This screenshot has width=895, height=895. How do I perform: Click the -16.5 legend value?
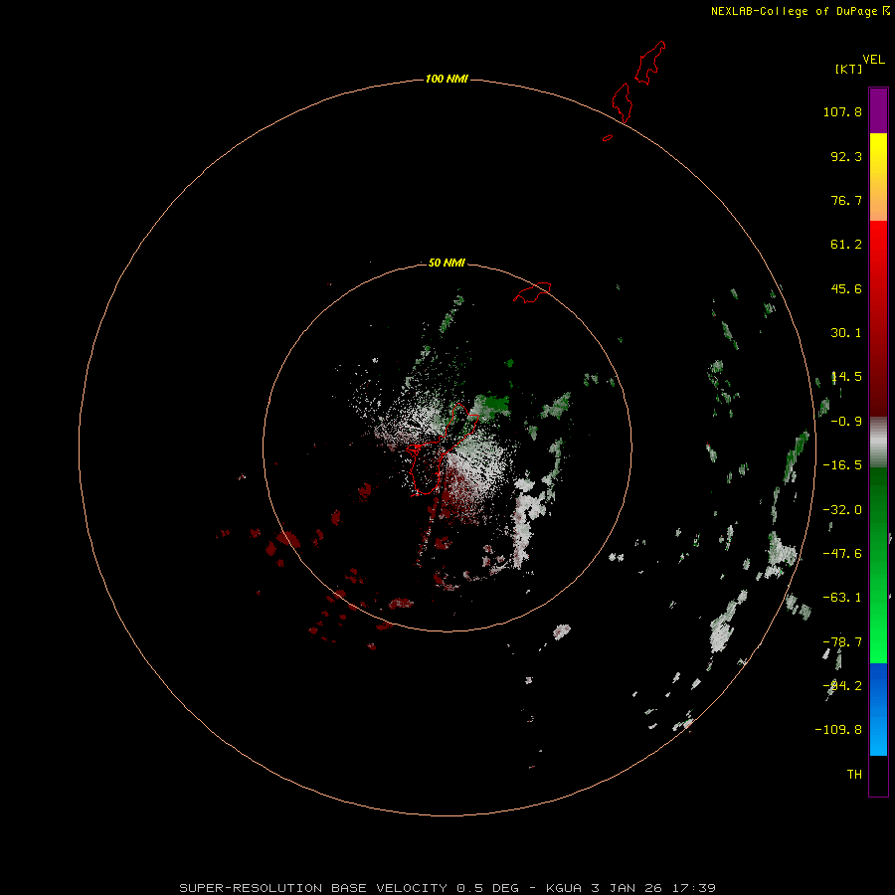[842, 465]
